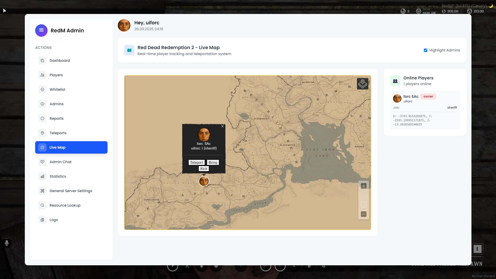Open Resource Lookup
Screen dimensions: 496x279
coord(71,205)
